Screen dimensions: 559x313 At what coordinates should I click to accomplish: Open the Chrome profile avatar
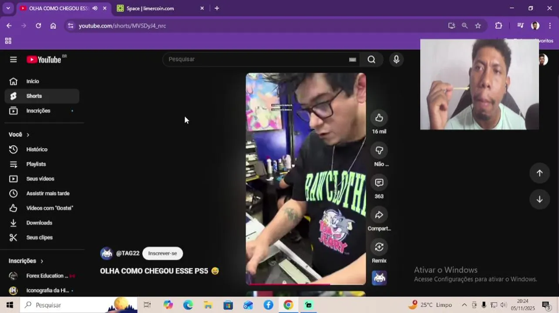pos(535,26)
